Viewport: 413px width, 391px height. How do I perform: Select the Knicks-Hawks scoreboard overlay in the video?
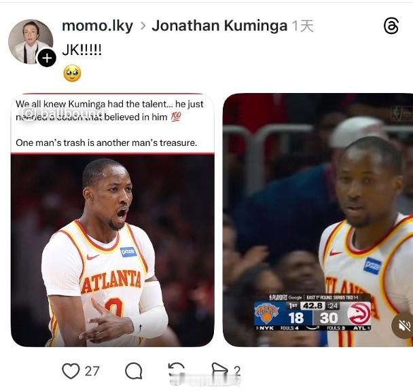[312, 312]
